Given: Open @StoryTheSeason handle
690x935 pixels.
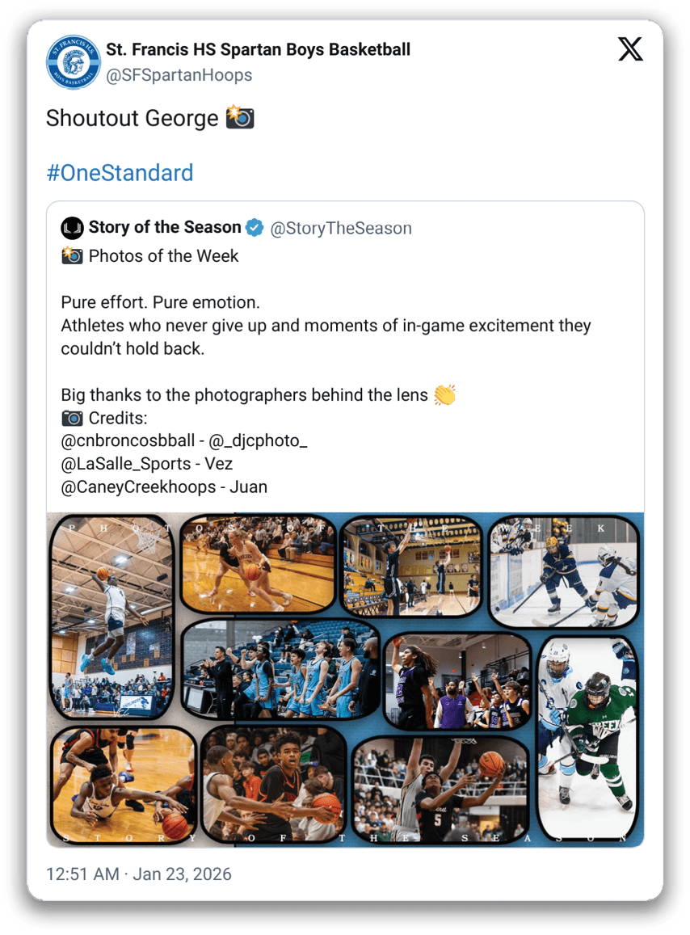Looking at the screenshot, I should tap(341, 229).
